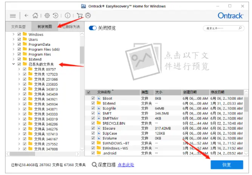Uncheck the 已丢失的文件夹 checkbox

[19, 64]
